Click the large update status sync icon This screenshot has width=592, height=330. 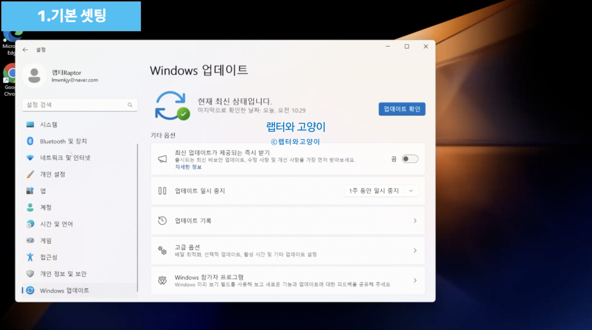172,106
